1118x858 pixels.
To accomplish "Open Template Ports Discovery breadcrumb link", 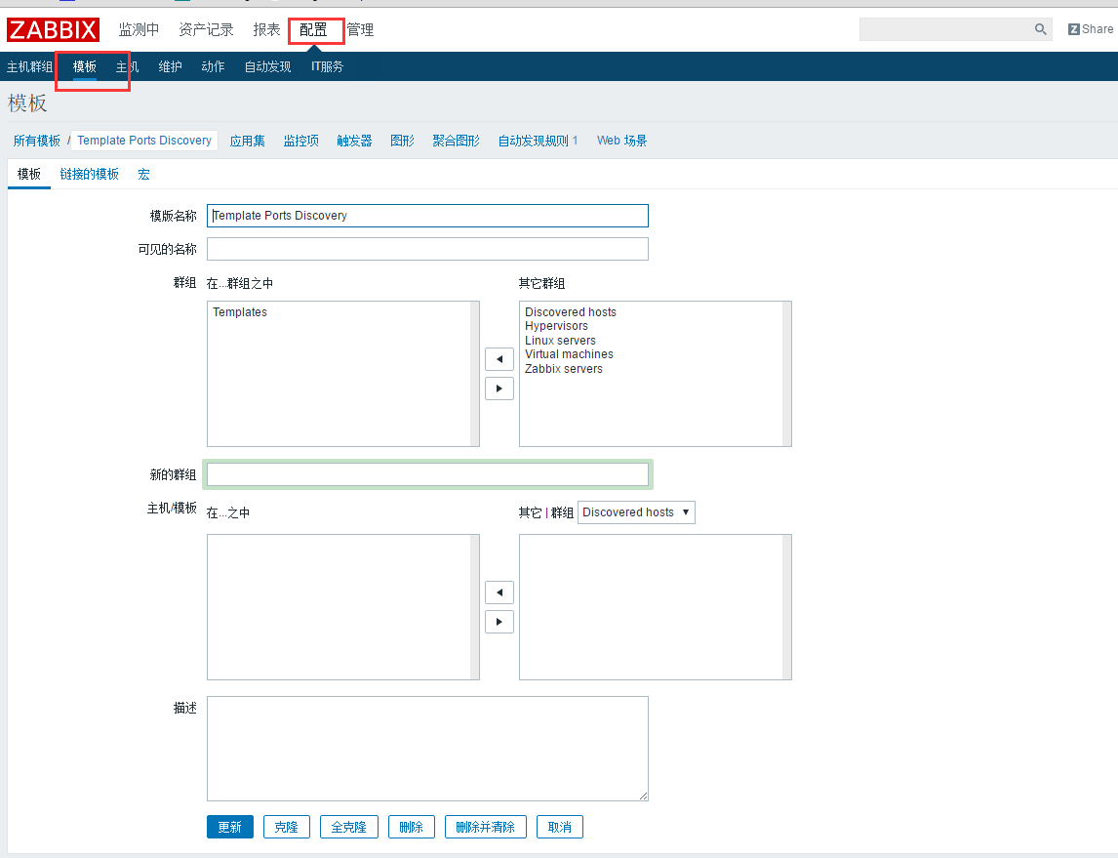I will (144, 141).
